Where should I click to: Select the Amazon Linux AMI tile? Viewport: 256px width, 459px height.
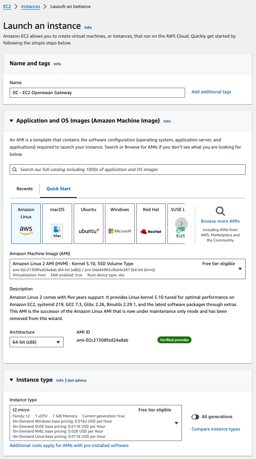(x=26, y=223)
